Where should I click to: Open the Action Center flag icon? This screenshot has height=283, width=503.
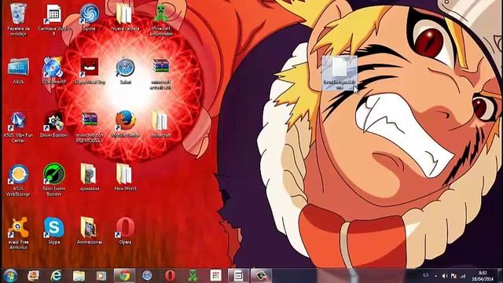(453, 276)
